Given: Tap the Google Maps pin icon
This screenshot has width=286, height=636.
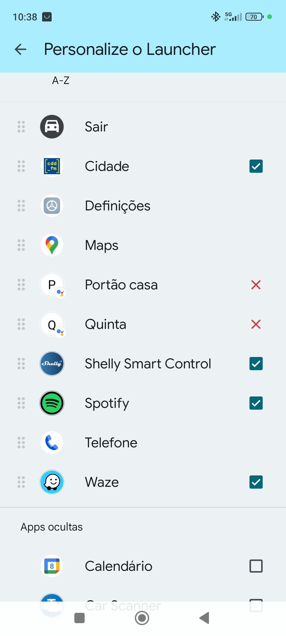Looking at the screenshot, I should (x=52, y=245).
